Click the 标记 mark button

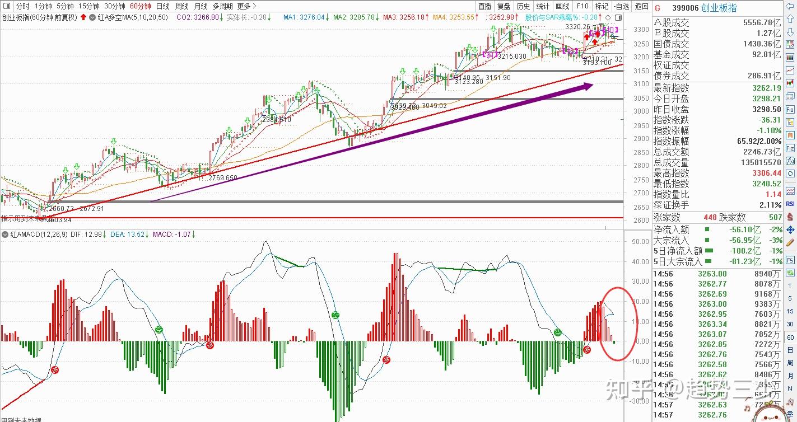(x=602, y=6)
